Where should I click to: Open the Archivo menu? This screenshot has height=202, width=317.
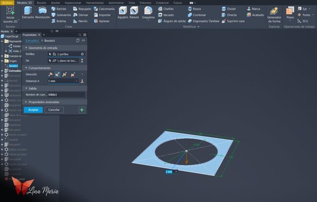pyautogui.click(x=7, y=3)
